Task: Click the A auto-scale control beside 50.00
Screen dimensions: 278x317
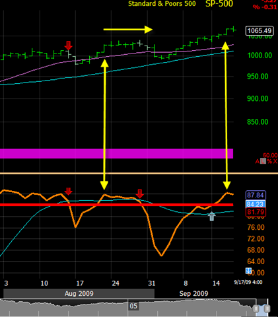Action: [258, 161]
